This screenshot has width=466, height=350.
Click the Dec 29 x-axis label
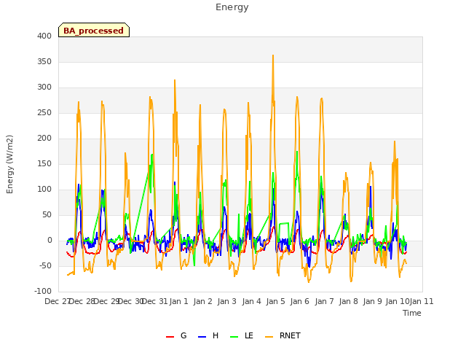click(106, 302)
